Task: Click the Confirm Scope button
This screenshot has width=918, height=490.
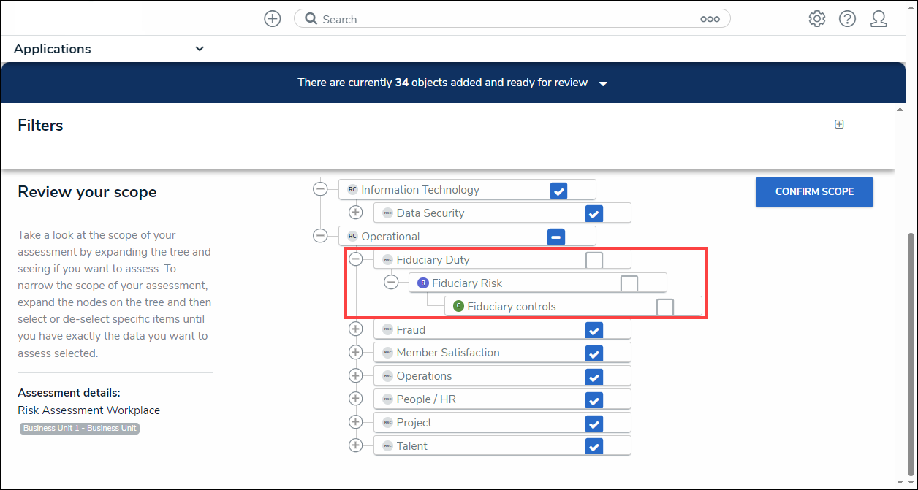Action: (x=814, y=192)
